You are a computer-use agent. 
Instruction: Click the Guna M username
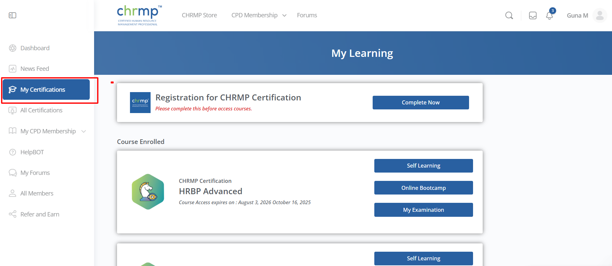577,15
